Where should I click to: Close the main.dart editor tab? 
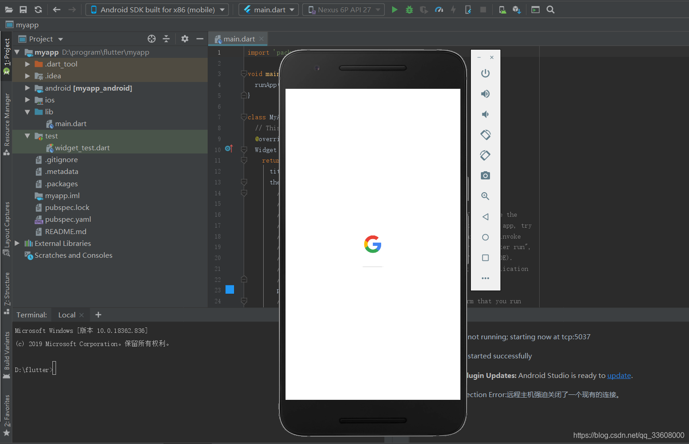coord(261,39)
